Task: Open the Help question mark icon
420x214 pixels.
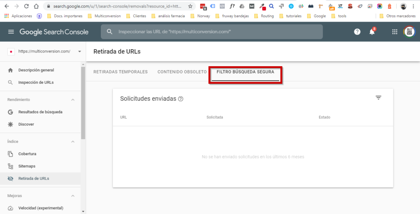Action: coord(357,32)
